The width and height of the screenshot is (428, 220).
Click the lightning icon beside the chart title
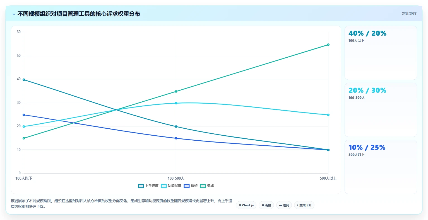pyautogui.click(x=13, y=14)
